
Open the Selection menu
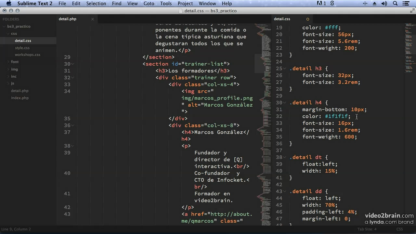[96, 4]
